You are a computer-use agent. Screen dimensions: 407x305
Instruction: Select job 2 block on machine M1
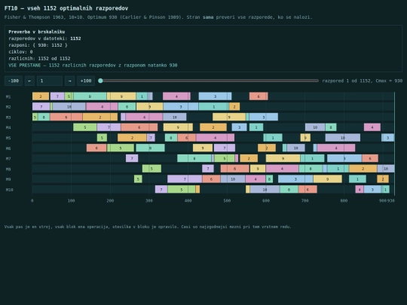(x=41, y=96)
